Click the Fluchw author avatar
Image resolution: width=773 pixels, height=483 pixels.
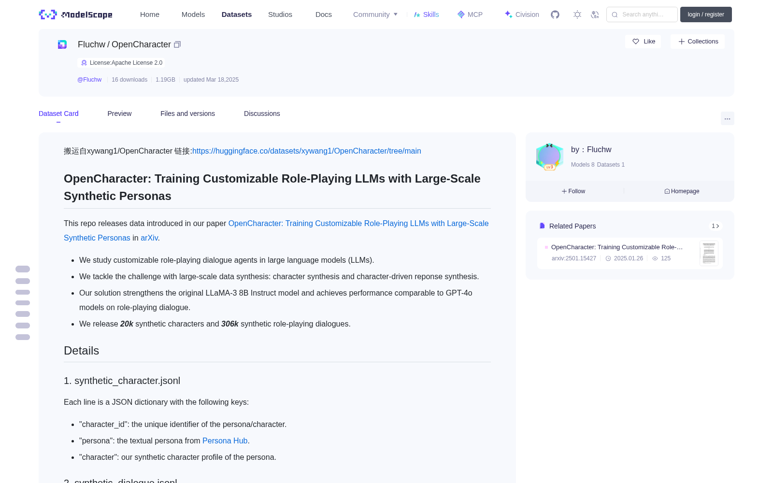pyautogui.click(x=549, y=156)
